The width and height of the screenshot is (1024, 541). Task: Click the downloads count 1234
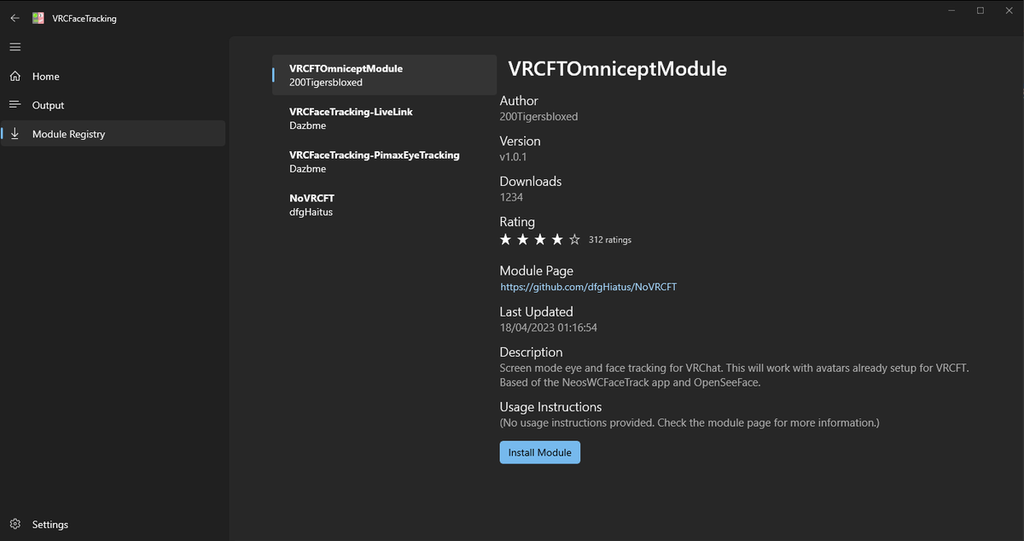(512, 197)
